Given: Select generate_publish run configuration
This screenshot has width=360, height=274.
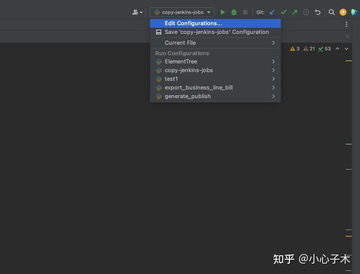Looking at the screenshot, I should tap(215, 96).
